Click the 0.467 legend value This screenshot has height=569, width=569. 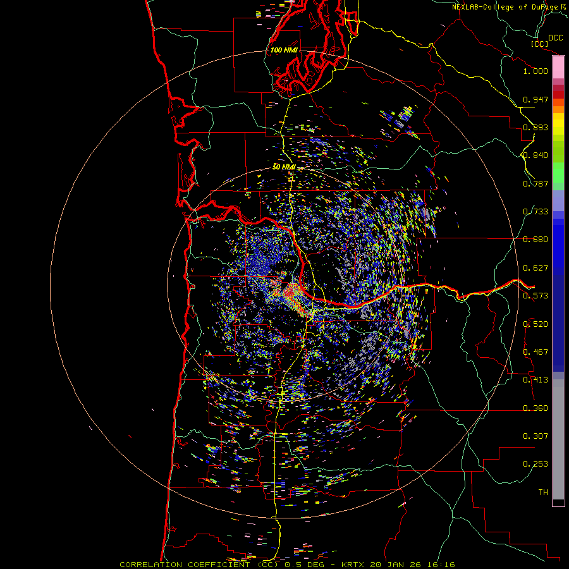pos(535,352)
